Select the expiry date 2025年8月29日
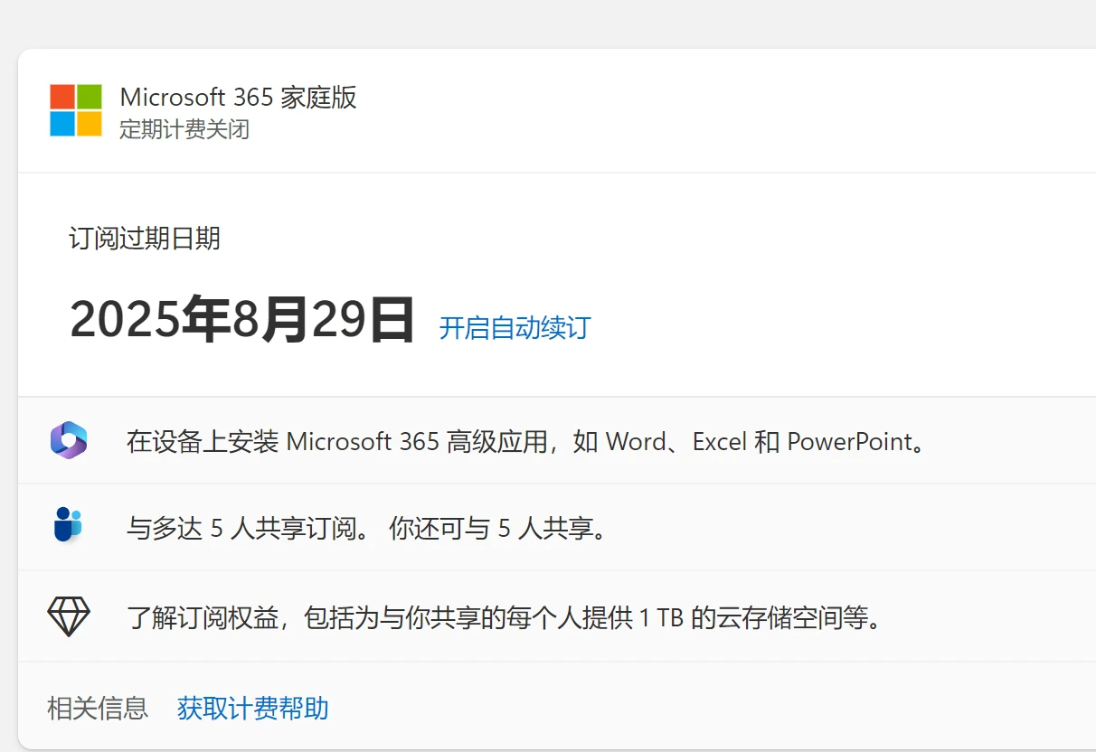Viewport: 1096px width, 752px height. tap(241, 320)
